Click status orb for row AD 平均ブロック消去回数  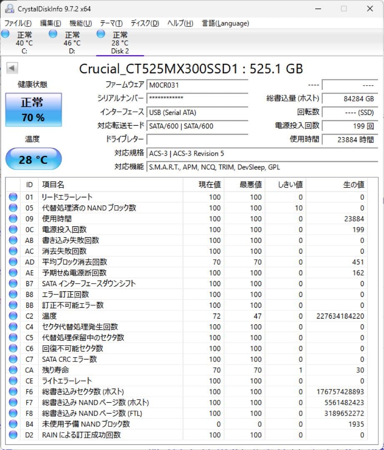coord(13,262)
